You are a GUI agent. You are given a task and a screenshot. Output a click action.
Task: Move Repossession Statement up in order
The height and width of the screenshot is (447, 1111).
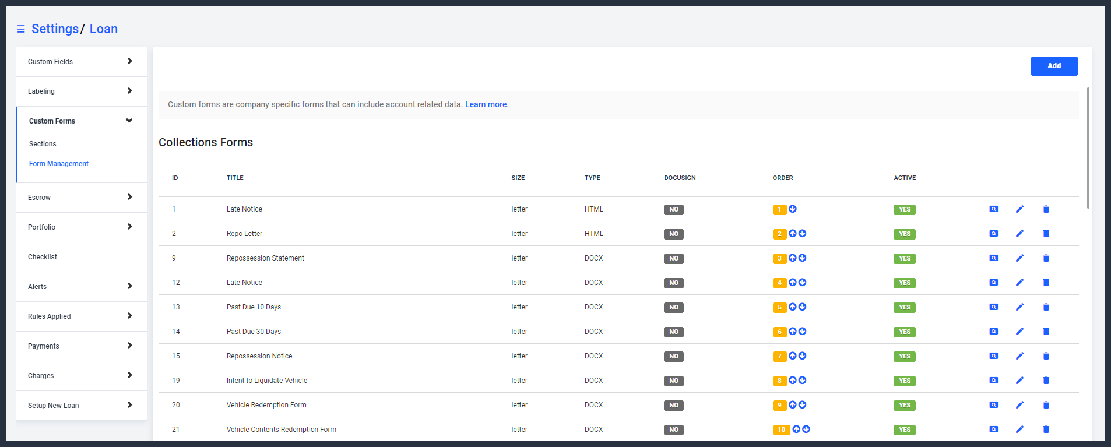click(x=793, y=258)
